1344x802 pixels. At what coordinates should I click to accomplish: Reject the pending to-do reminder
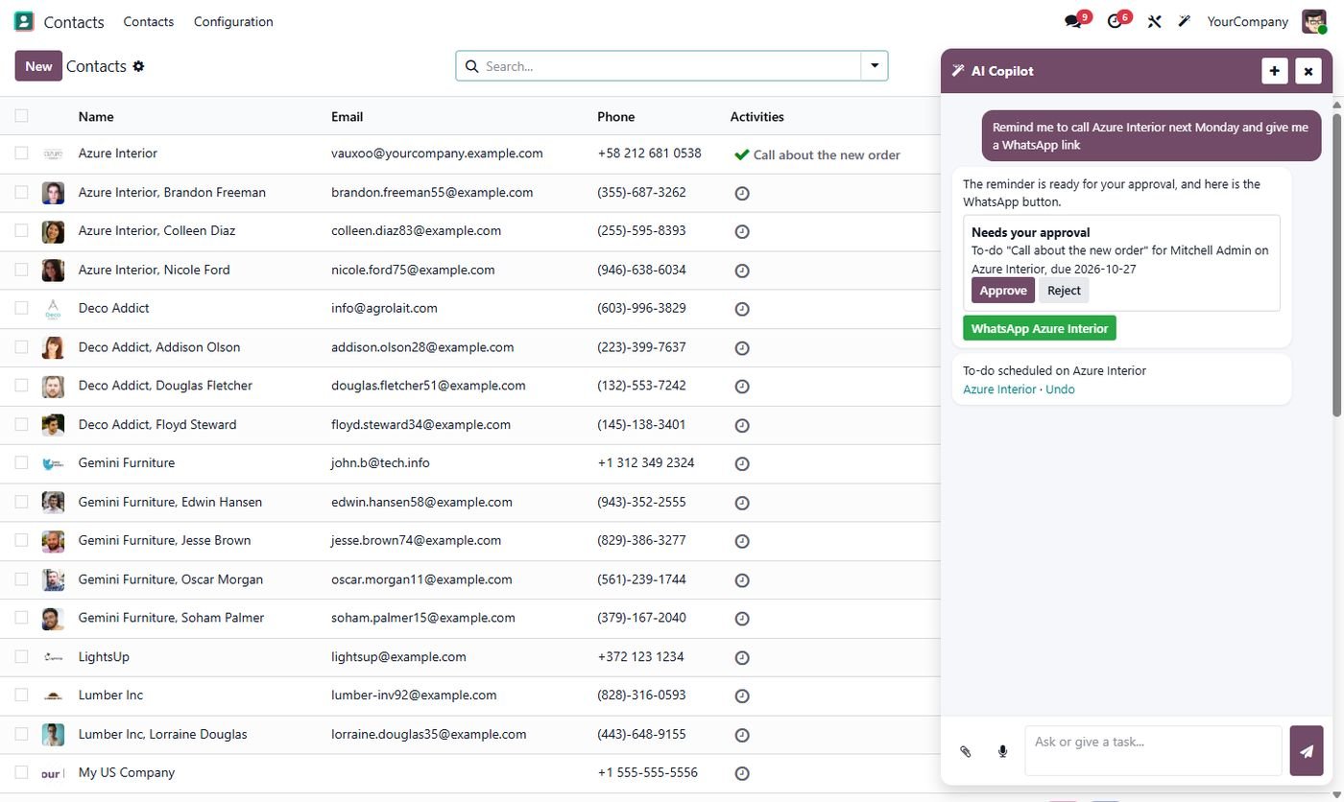1064,291
